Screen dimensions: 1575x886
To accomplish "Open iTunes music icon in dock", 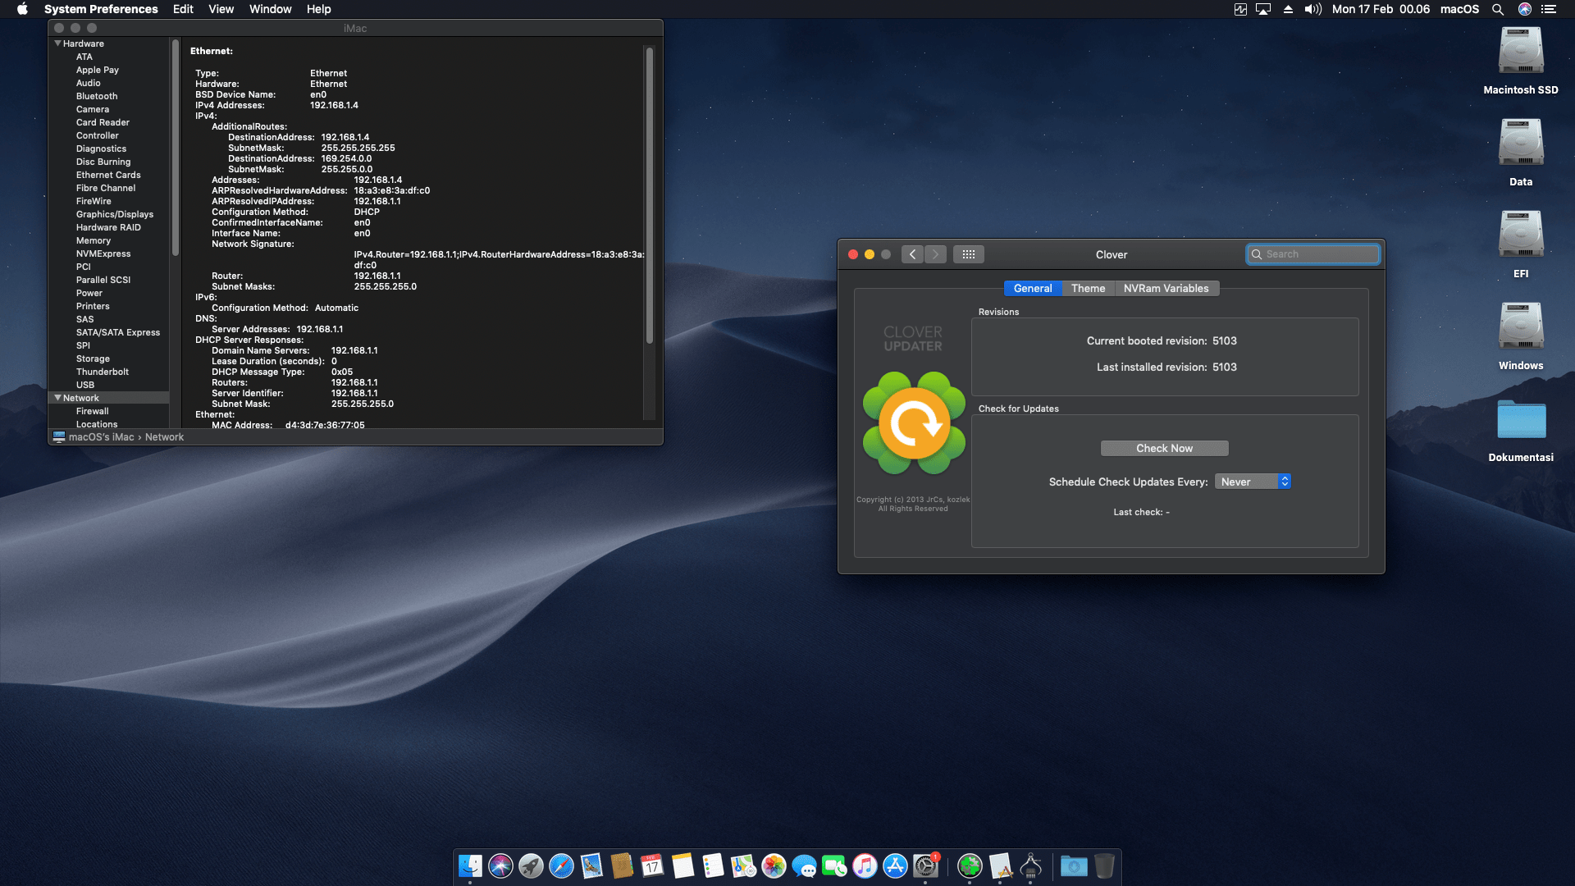I will coord(865,865).
